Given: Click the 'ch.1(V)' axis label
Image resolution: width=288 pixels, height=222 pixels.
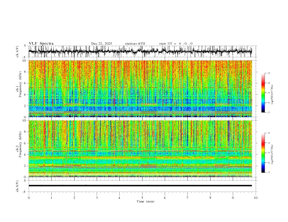Looking at the screenshot, I should coord(17,52).
